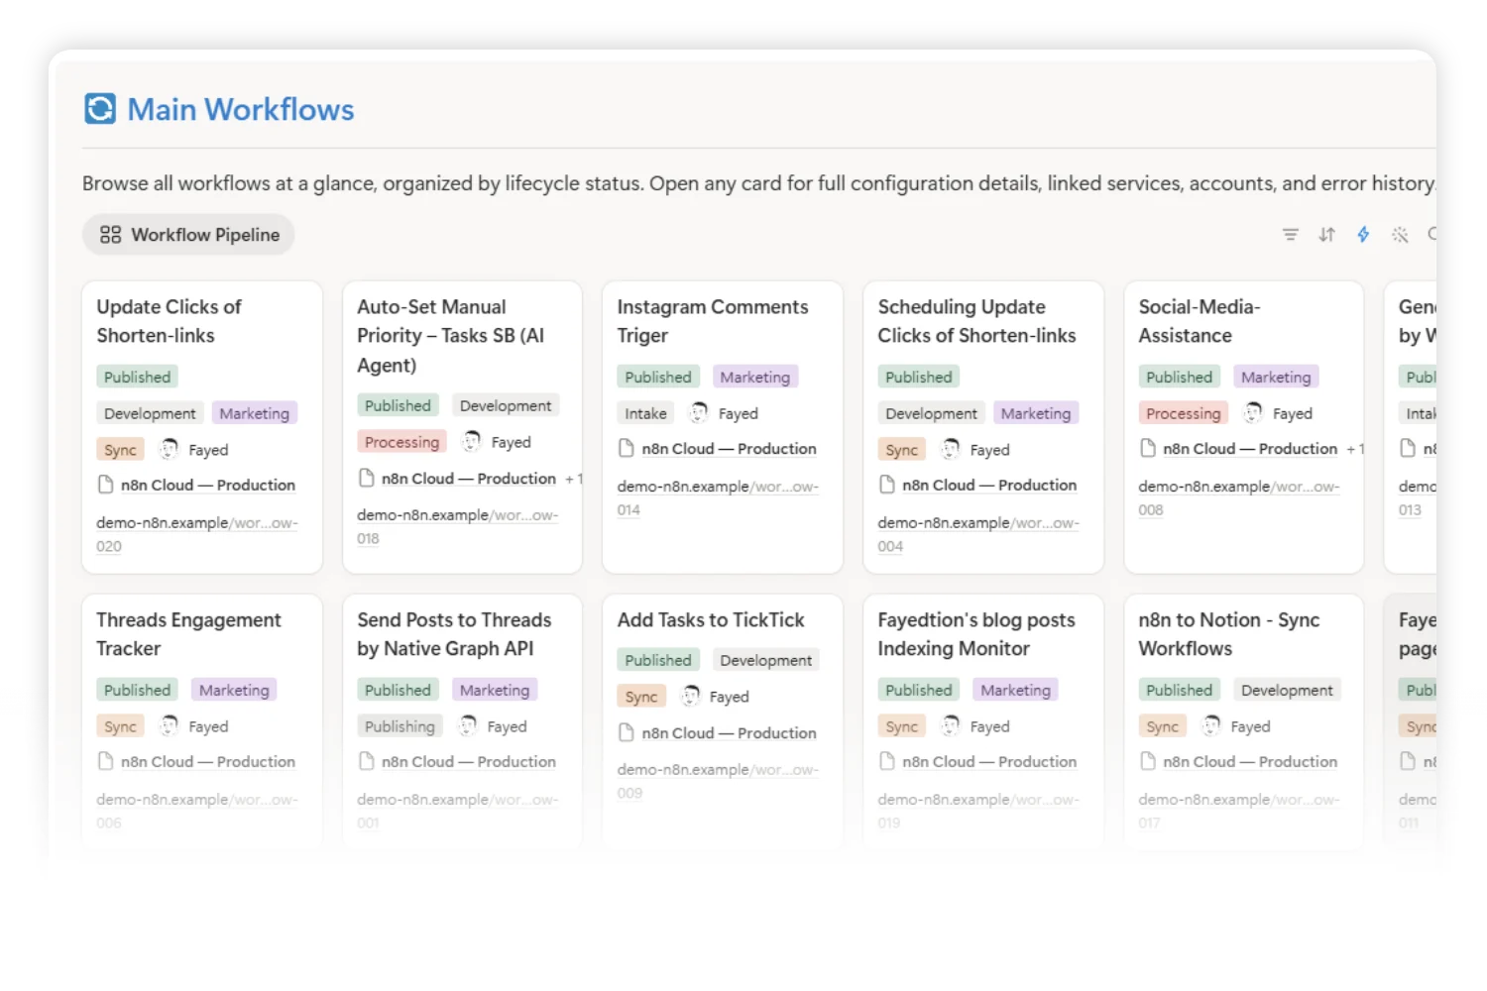Open workflow URL ending 014
The height and width of the screenshot is (991, 1487).
[718, 498]
